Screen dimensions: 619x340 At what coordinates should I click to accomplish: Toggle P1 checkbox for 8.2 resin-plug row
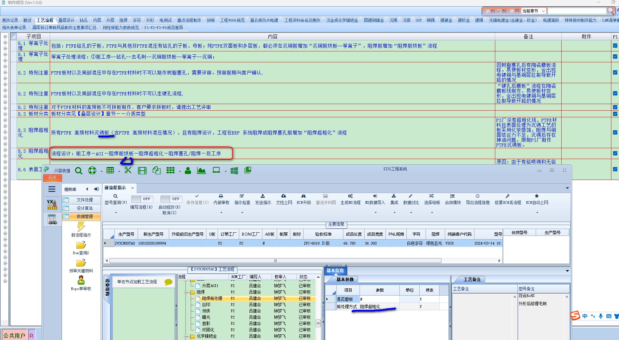pos(615,73)
